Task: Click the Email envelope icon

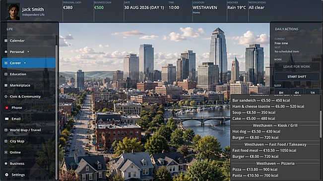Action: 6,119
